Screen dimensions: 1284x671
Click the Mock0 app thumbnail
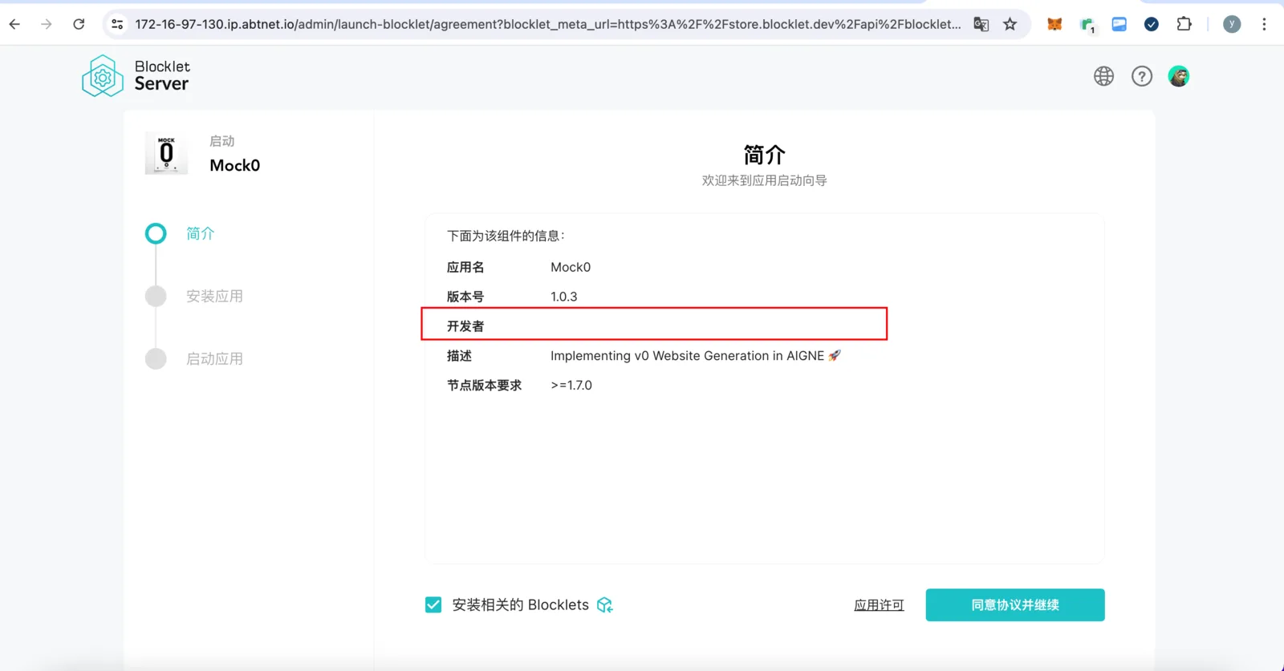[166, 153]
